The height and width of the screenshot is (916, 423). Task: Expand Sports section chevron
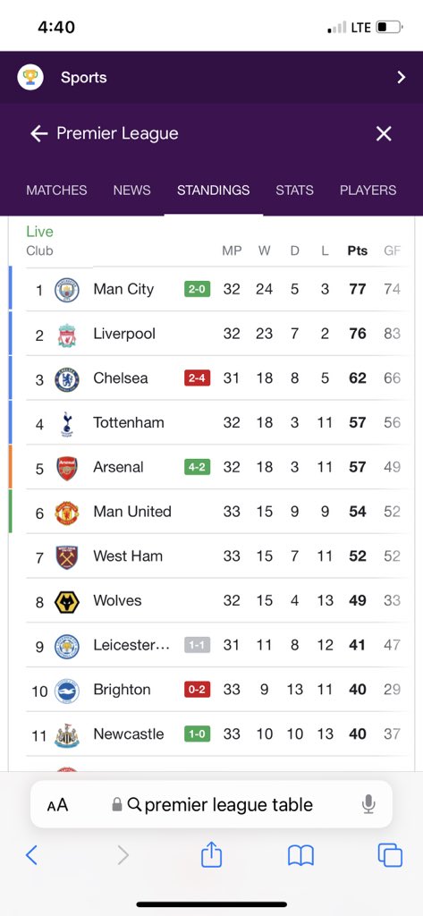(x=401, y=77)
